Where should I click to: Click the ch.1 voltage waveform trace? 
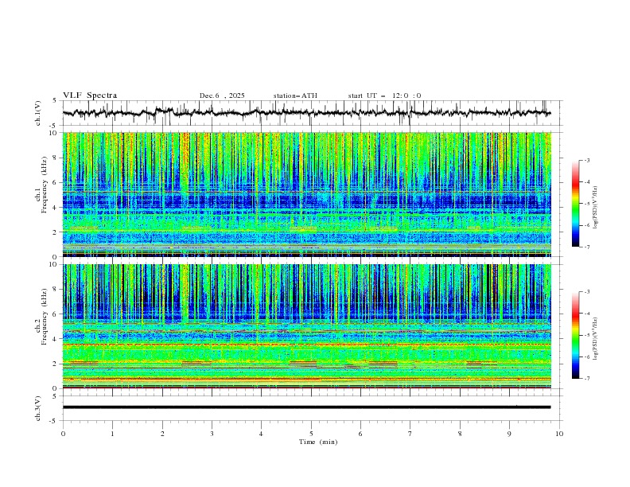[306, 113]
